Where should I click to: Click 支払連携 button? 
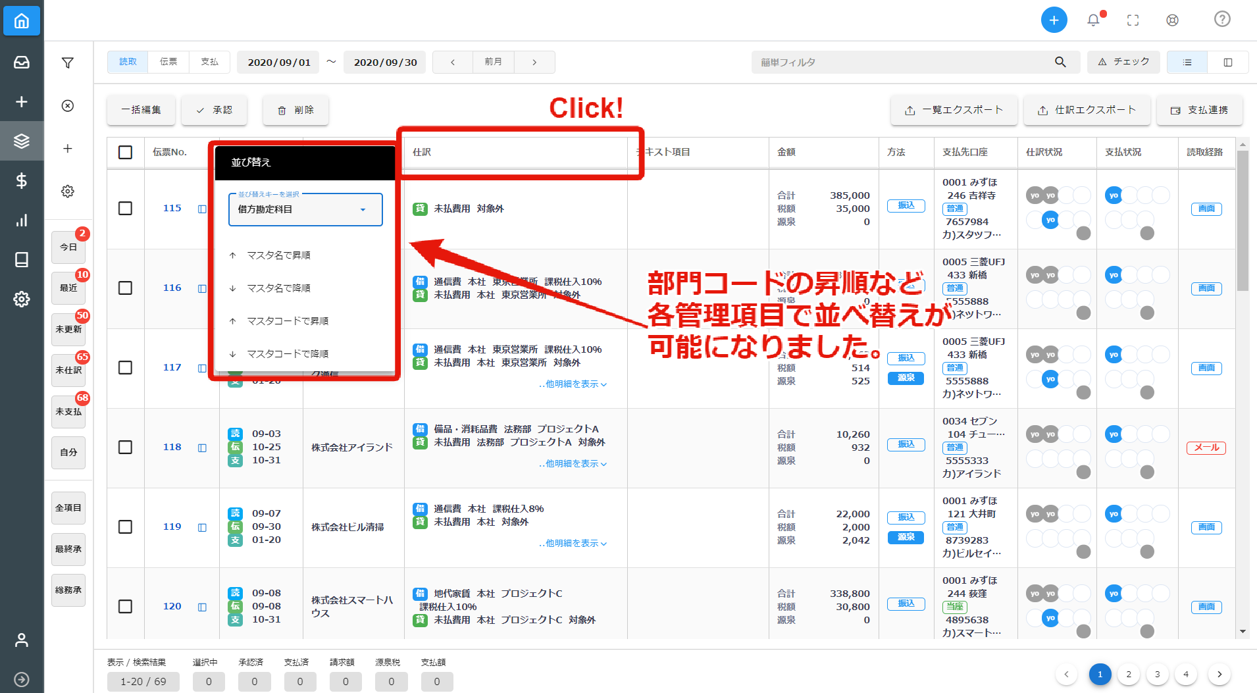(1200, 110)
